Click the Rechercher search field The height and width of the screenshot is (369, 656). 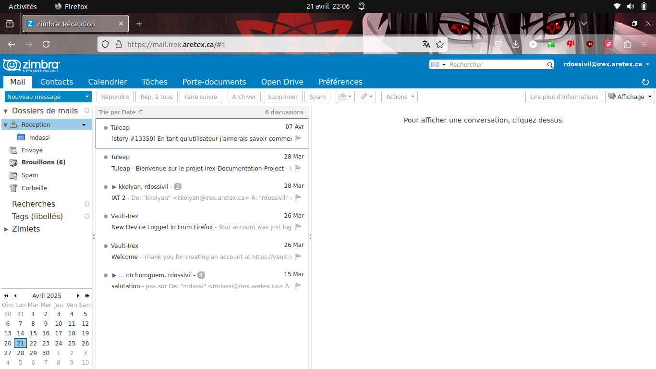click(x=497, y=64)
